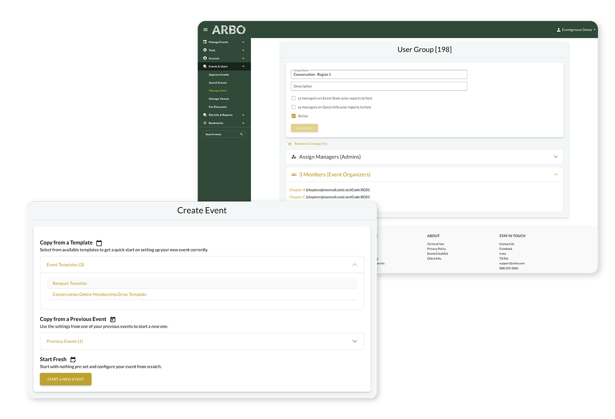This screenshot has height=419, width=615.
Task: Follow the Return to Groups list link
Action: coord(311,144)
